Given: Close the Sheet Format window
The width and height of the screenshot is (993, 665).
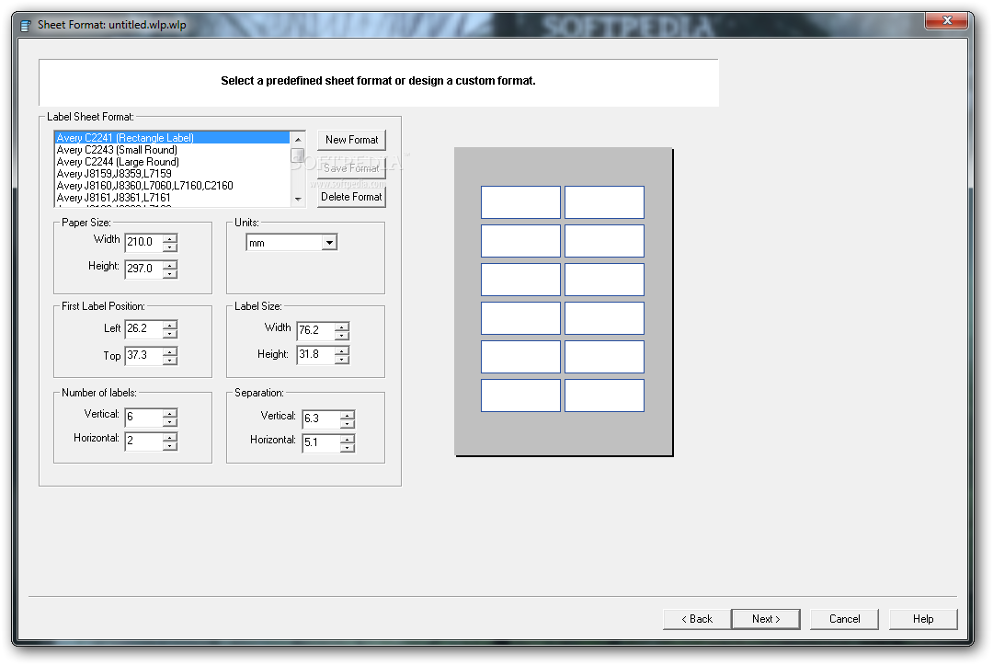Looking at the screenshot, I should [x=947, y=20].
